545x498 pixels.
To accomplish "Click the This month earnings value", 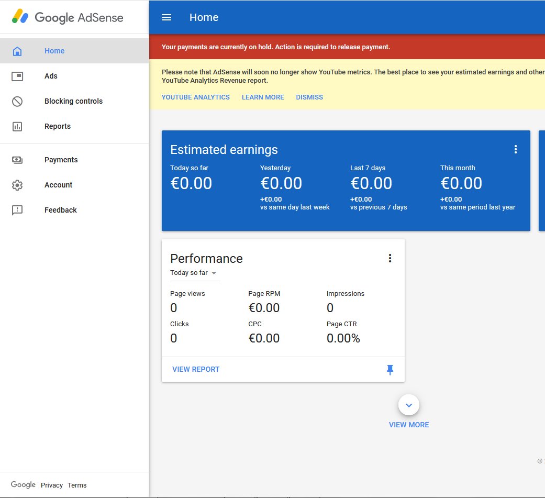I will point(461,183).
